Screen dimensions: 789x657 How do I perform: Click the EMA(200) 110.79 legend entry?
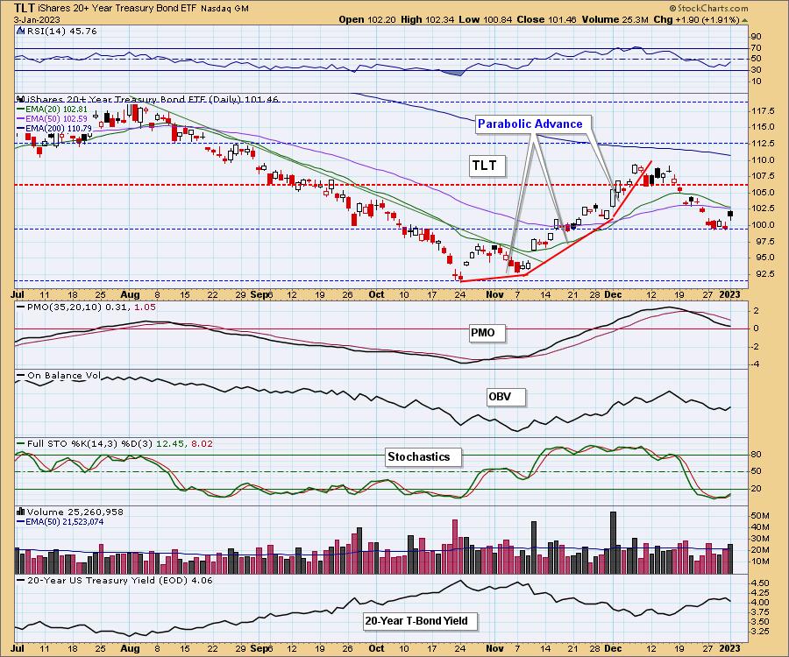click(54, 128)
